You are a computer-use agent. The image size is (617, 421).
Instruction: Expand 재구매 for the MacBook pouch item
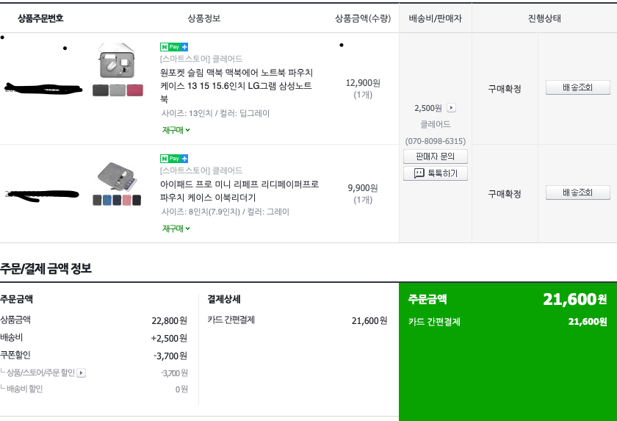176,130
